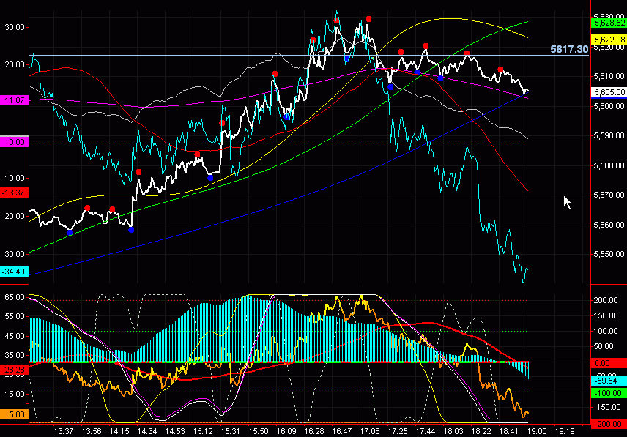Click the 15:12 time axis label

click(x=203, y=431)
